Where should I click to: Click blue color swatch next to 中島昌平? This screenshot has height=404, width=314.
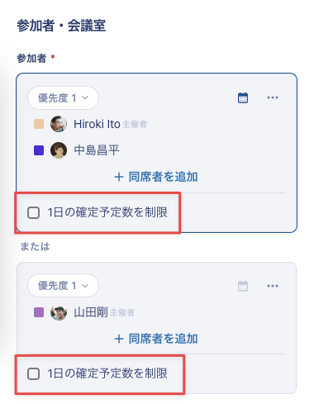[39, 150]
